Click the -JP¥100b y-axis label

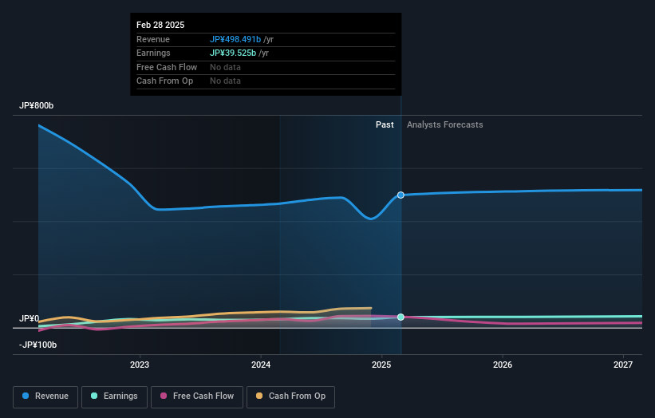pos(38,345)
